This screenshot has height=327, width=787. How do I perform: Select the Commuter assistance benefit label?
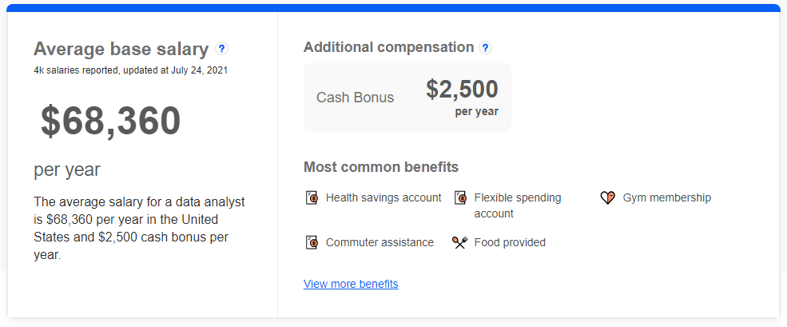[380, 242]
